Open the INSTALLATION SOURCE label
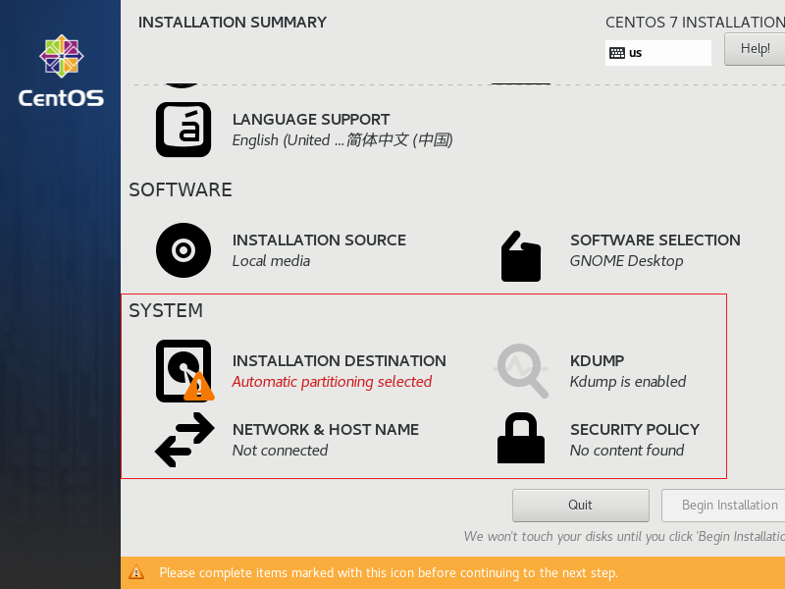This screenshot has height=589, width=785. click(x=319, y=240)
